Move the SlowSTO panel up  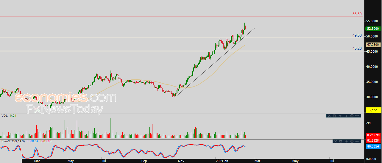(x=346, y=141)
